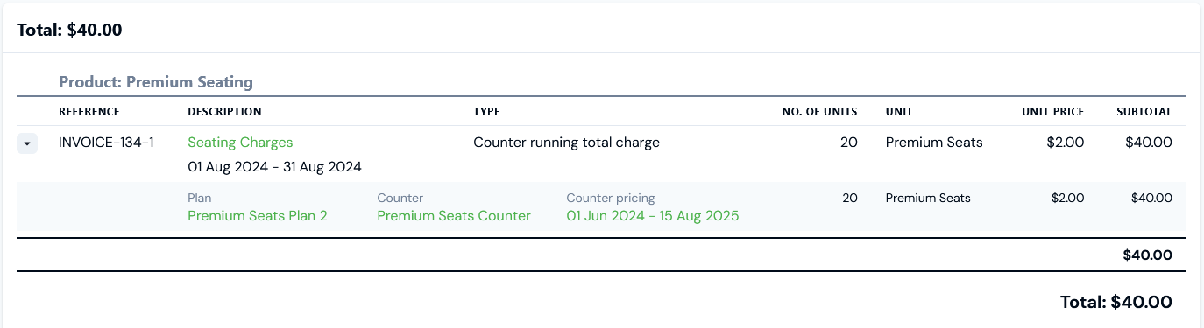Click the bold $40.00 product subtotal

point(1147,255)
